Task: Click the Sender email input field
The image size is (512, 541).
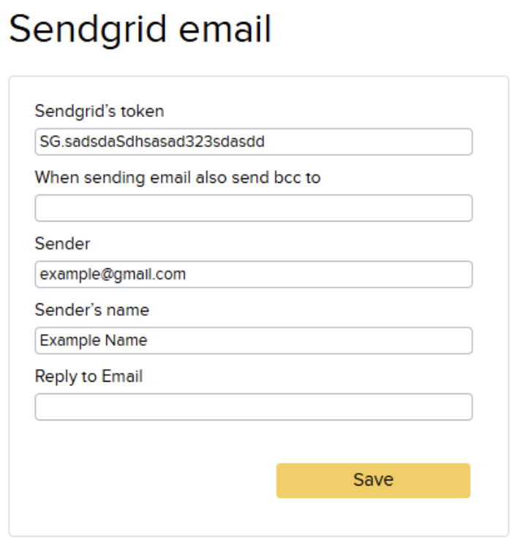Action: tap(253, 275)
